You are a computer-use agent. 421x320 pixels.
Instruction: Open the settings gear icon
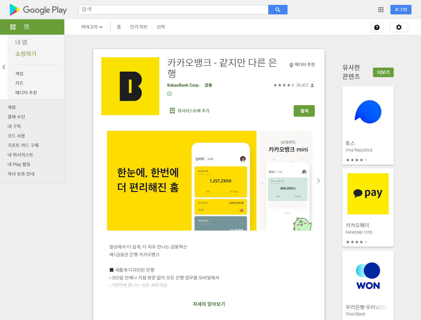click(399, 27)
